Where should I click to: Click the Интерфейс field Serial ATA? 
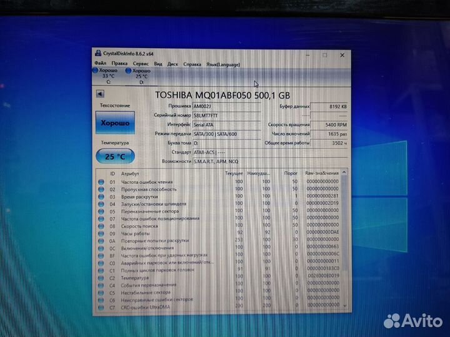(x=226, y=125)
